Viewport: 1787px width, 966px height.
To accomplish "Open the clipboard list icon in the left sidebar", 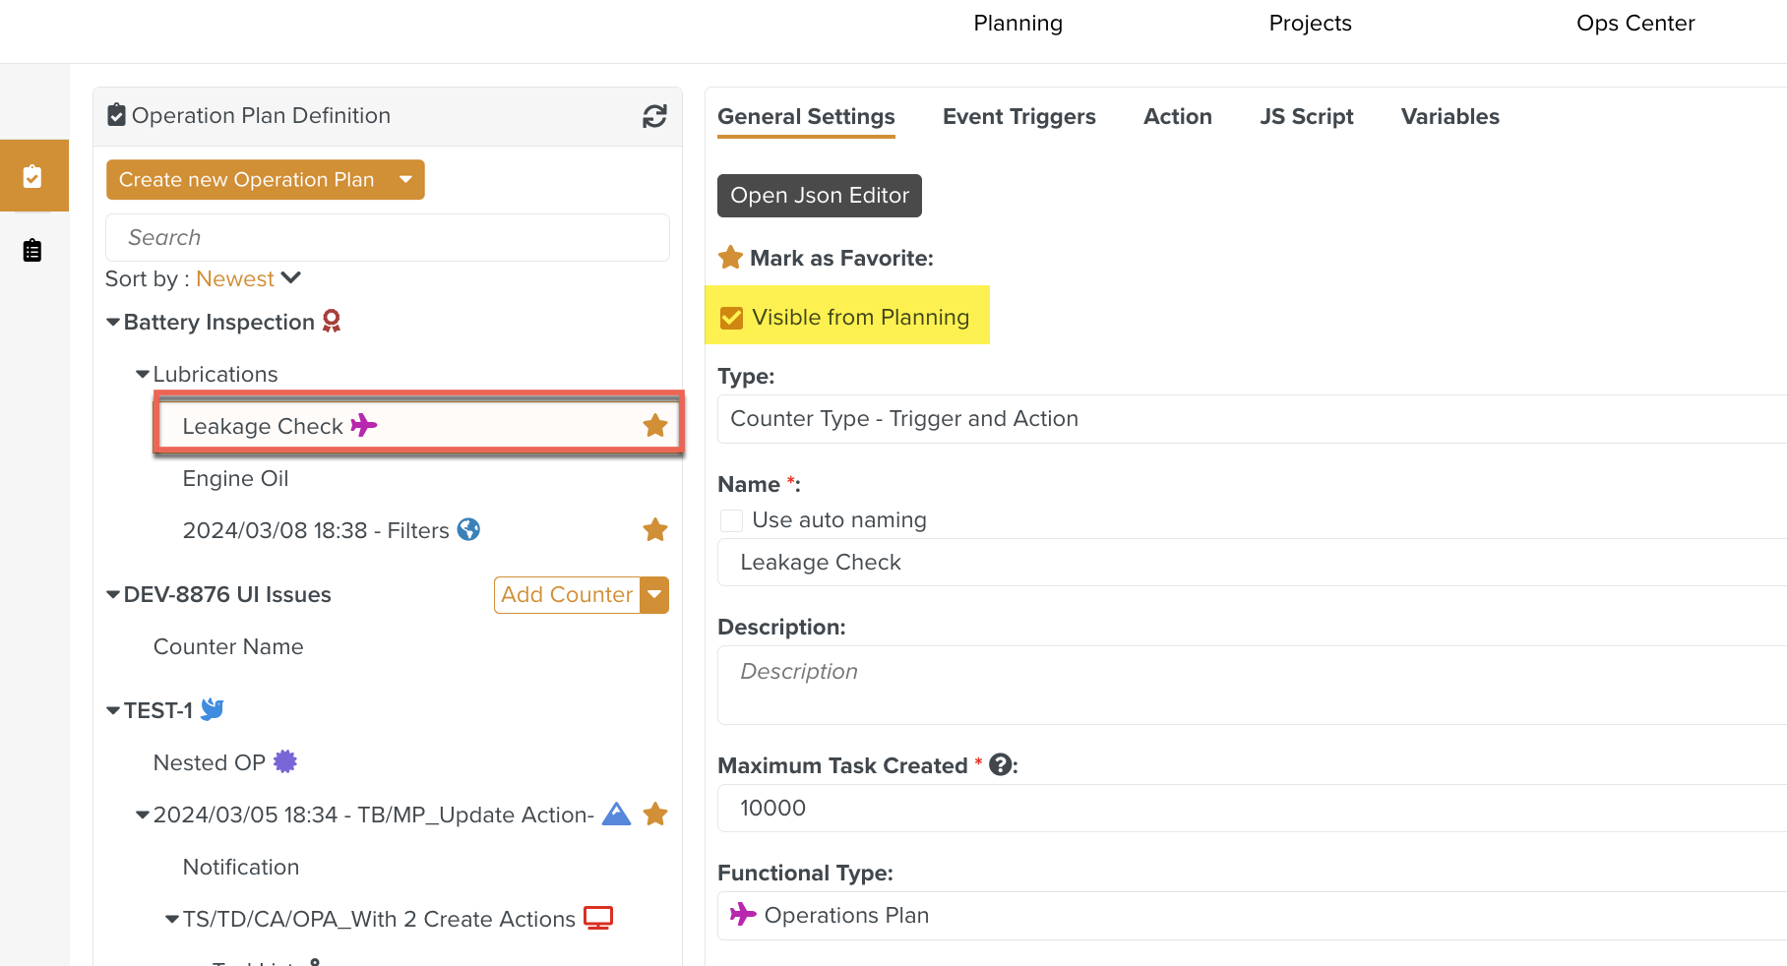I will pyautogui.click(x=32, y=251).
